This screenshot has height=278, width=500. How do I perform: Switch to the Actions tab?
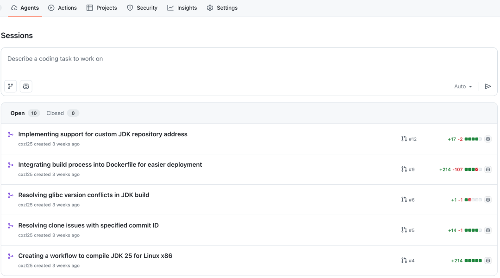tap(62, 8)
